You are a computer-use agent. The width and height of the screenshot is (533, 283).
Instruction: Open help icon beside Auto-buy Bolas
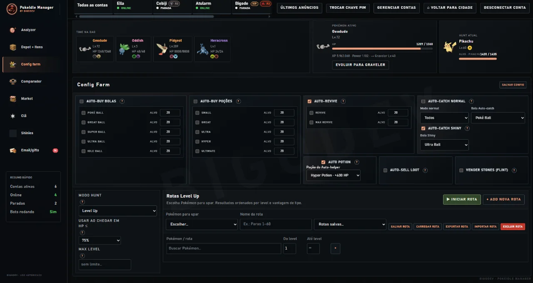pyautogui.click(x=122, y=101)
